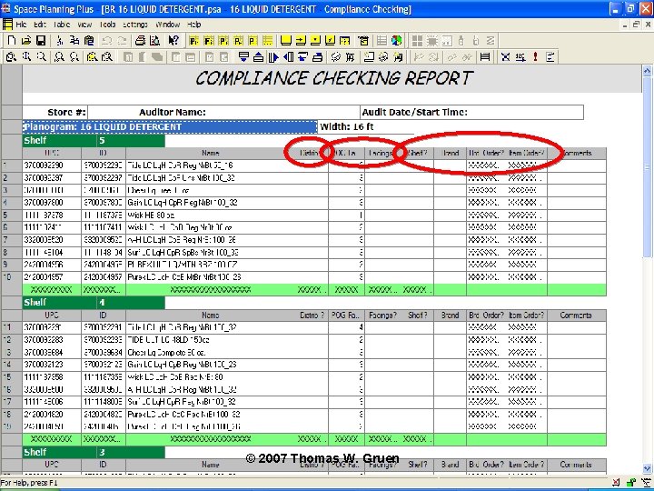Viewport: 654px width, 491px height.
Task: Create a new file with the blank page icon
Action: (x=11, y=41)
